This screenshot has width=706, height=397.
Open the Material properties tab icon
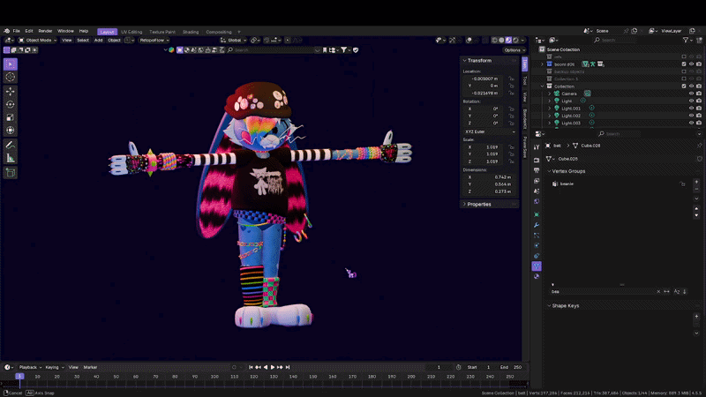pyautogui.click(x=537, y=276)
